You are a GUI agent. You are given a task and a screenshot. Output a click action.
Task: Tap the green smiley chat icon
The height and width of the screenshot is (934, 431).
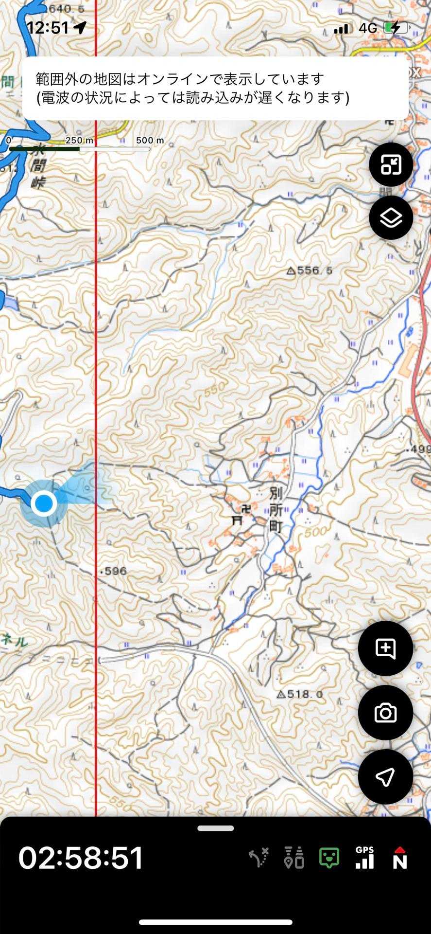pos(329,858)
